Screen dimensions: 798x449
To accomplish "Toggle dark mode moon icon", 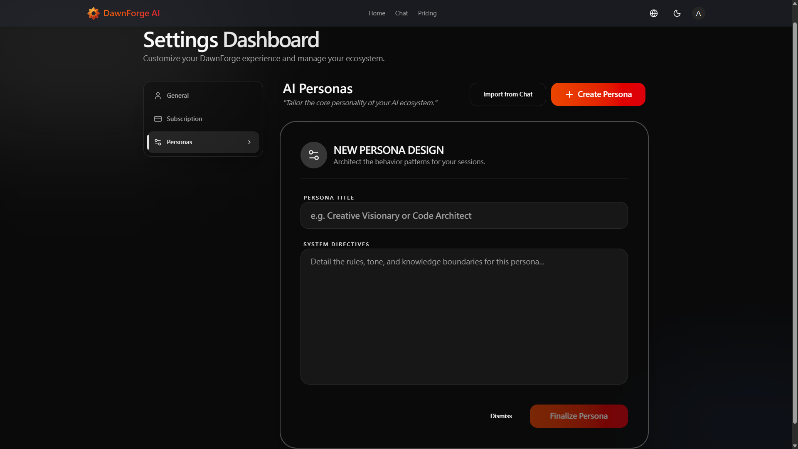I will tap(677, 13).
